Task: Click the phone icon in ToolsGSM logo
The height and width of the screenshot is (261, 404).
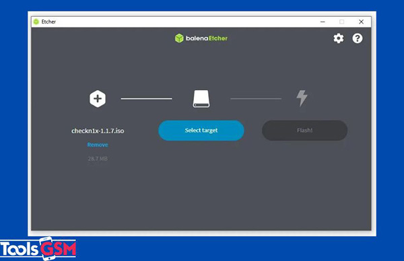Action: [48, 248]
